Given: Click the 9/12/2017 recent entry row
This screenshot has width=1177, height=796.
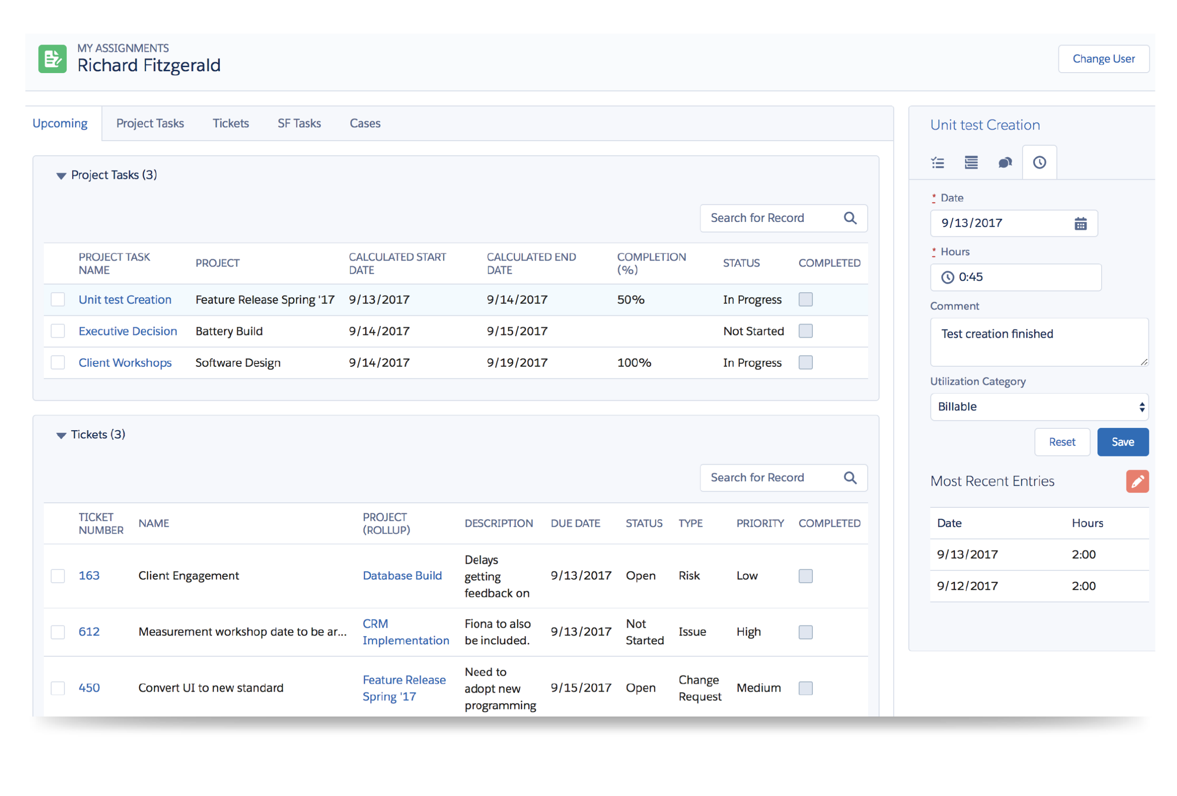Looking at the screenshot, I should point(1039,586).
